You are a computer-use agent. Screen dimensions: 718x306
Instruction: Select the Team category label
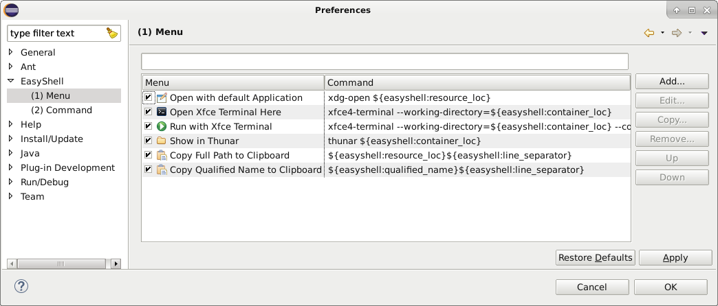pos(32,196)
